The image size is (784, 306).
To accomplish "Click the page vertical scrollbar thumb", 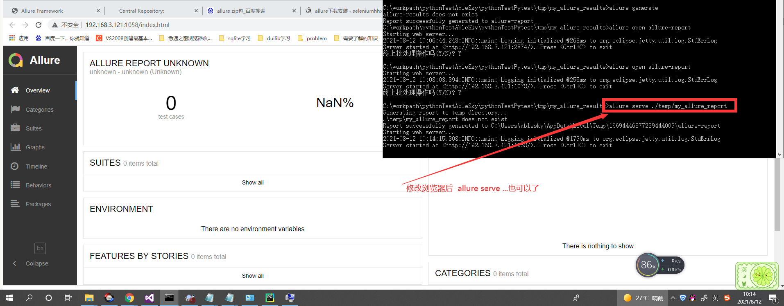I will (x=777, y=195).
